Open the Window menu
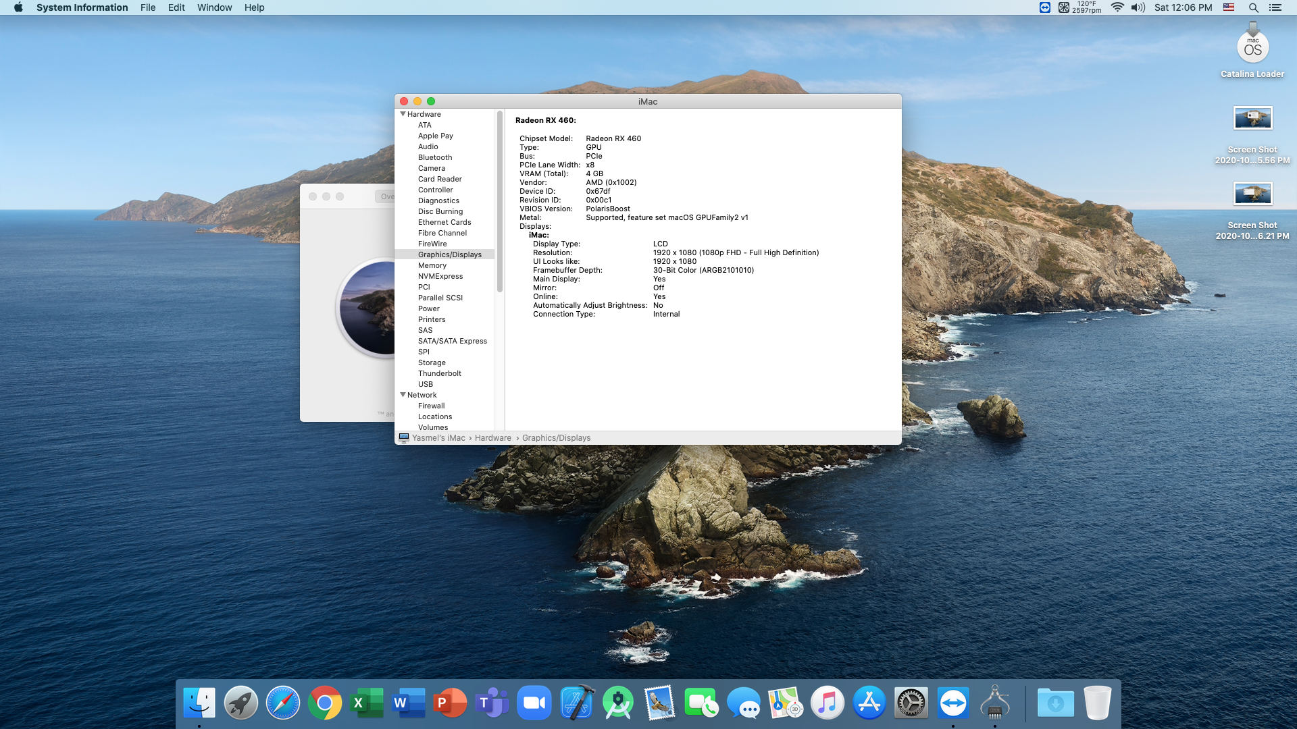Image resolution: width=1297 pixels, height=729 pixels. pos(214,7)
